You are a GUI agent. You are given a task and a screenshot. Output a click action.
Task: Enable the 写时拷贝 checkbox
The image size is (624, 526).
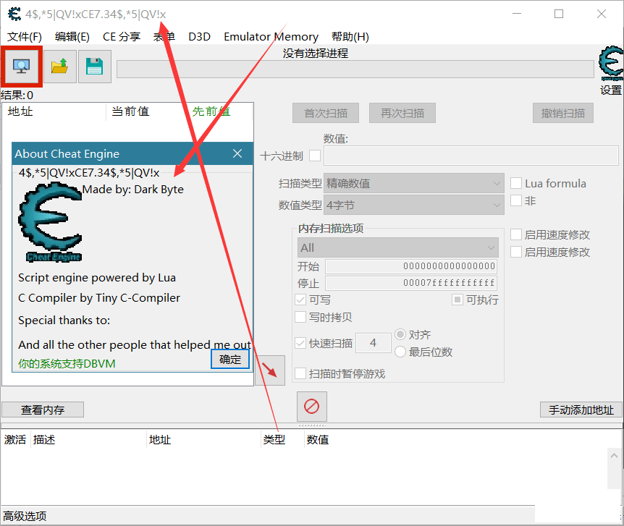coord(300,317)
